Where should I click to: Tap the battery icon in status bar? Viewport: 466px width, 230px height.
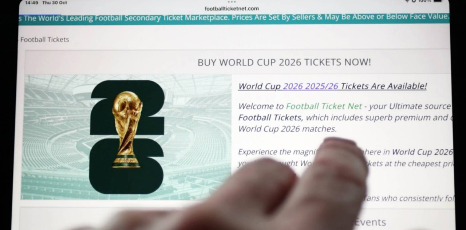[x=437, y=1]
